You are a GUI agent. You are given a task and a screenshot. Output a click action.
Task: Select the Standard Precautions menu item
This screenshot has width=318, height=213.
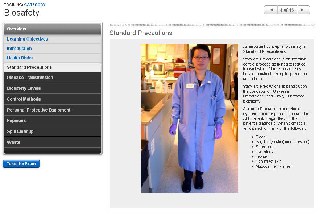29,67
